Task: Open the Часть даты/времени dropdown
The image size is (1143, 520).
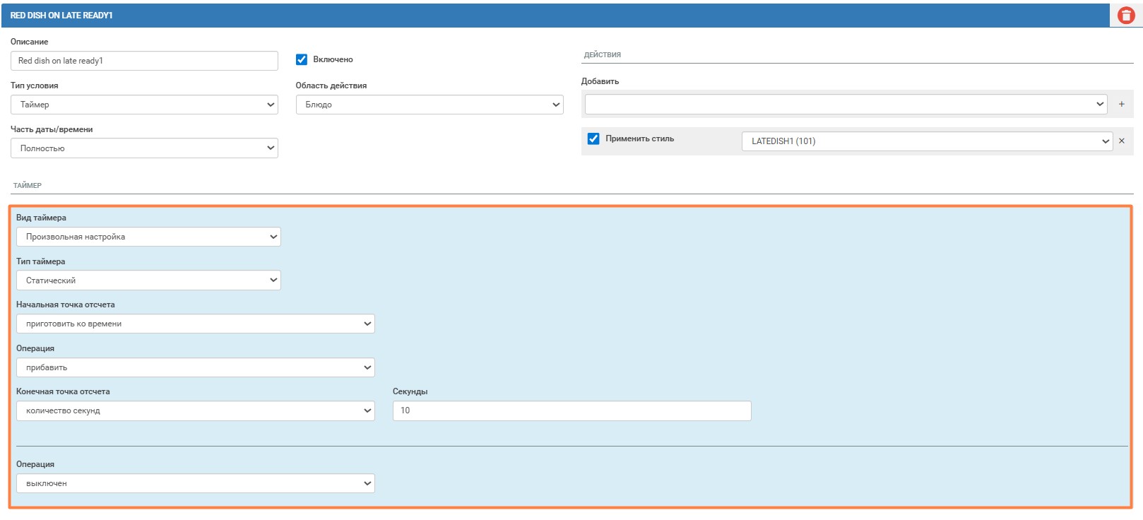Action: point(144,148)
